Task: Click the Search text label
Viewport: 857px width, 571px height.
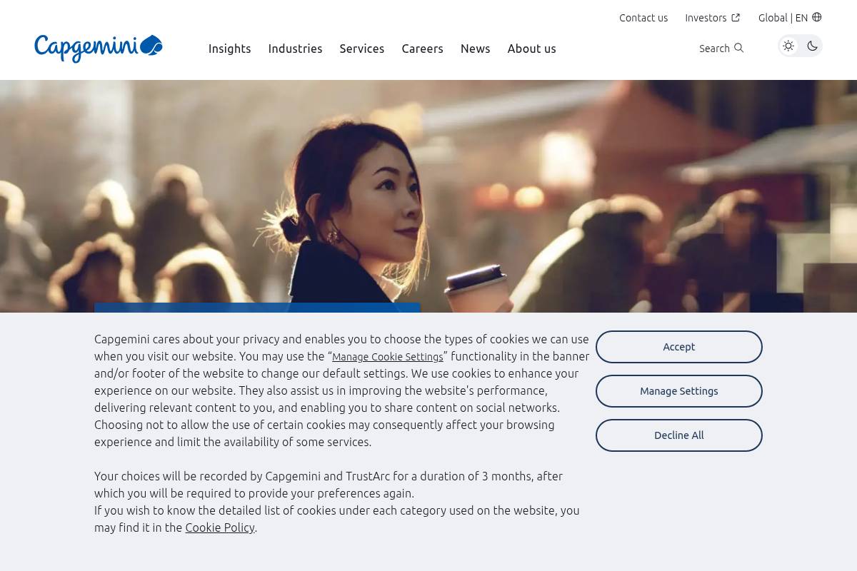Action: tap(714, 49)
